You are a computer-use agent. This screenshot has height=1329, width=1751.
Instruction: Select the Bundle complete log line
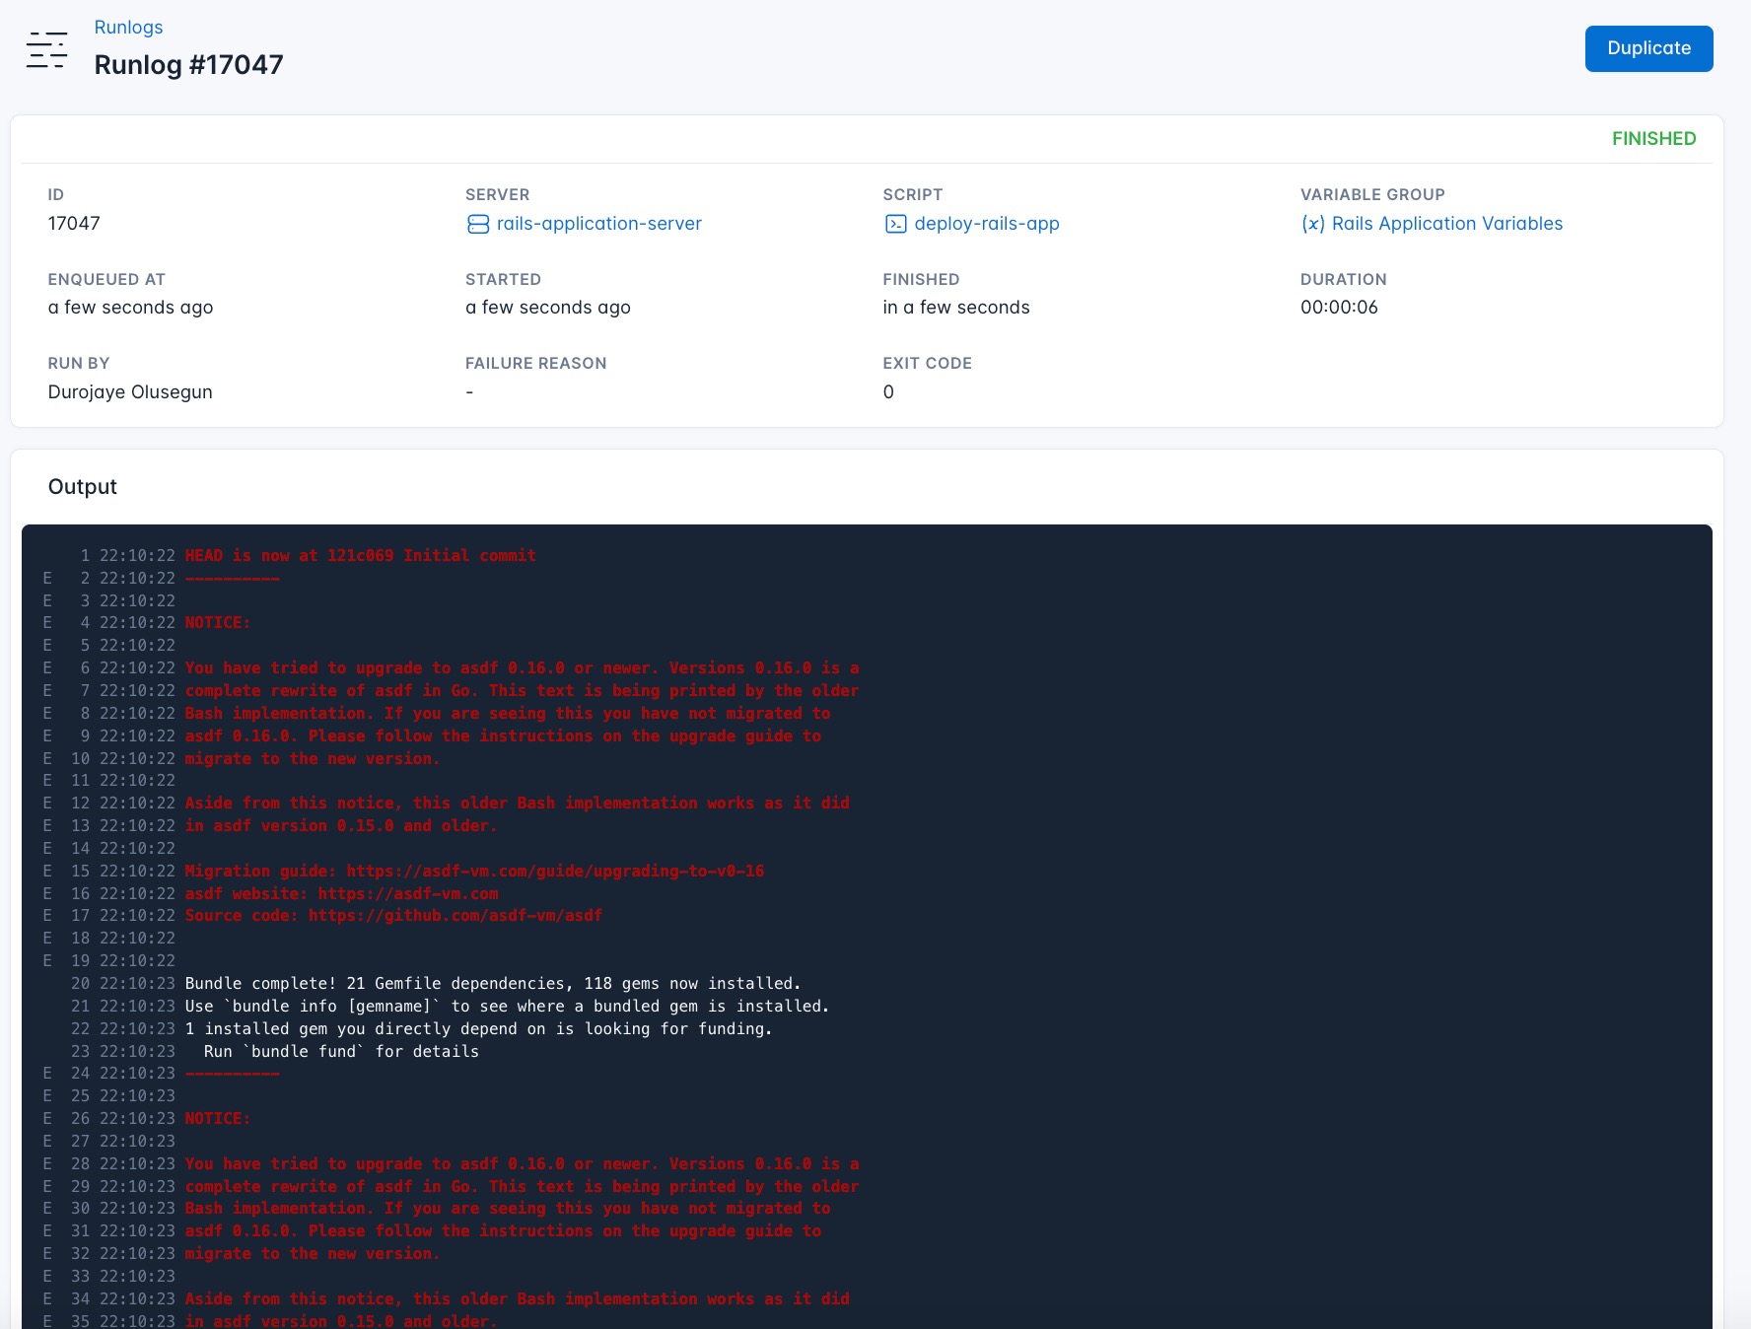[491, 983]
